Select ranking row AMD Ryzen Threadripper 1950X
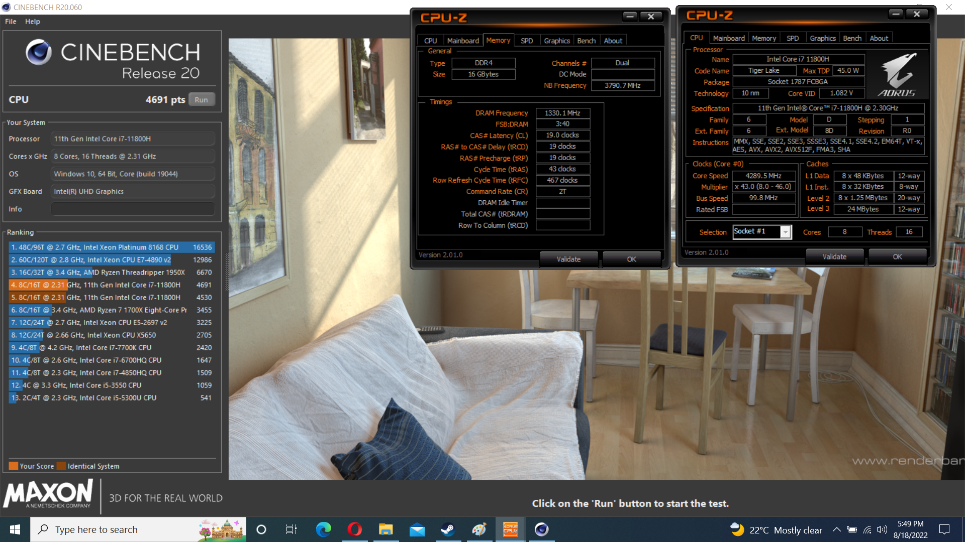This screenshot has height=542, width=965. pyautogui.click(x=112, y=273)
